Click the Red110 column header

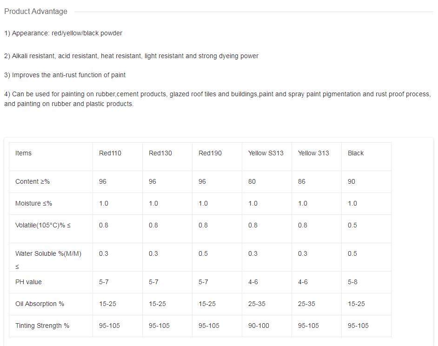pos(110,153)
